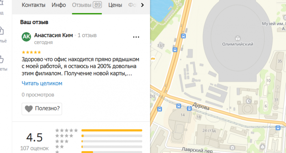Click tram stop icon left of Дурова label

click(189, 108)
